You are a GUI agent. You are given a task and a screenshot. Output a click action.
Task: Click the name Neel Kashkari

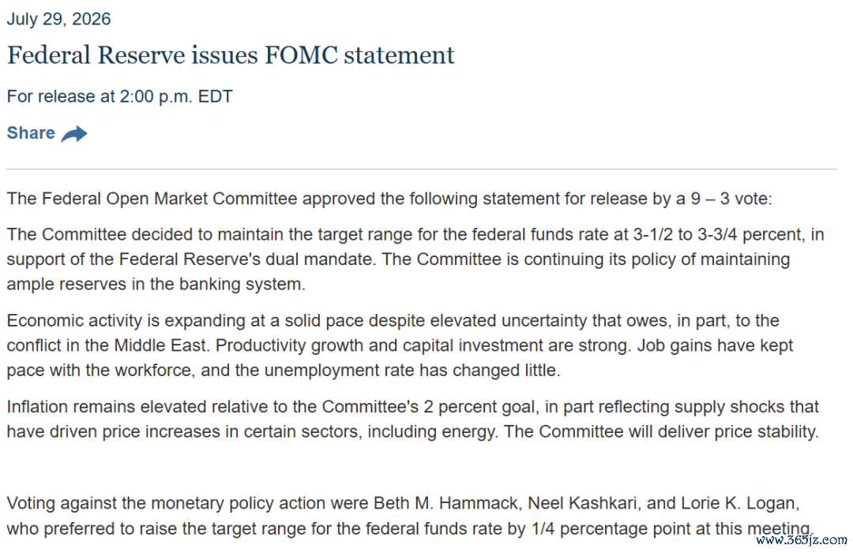pos(582,504)
